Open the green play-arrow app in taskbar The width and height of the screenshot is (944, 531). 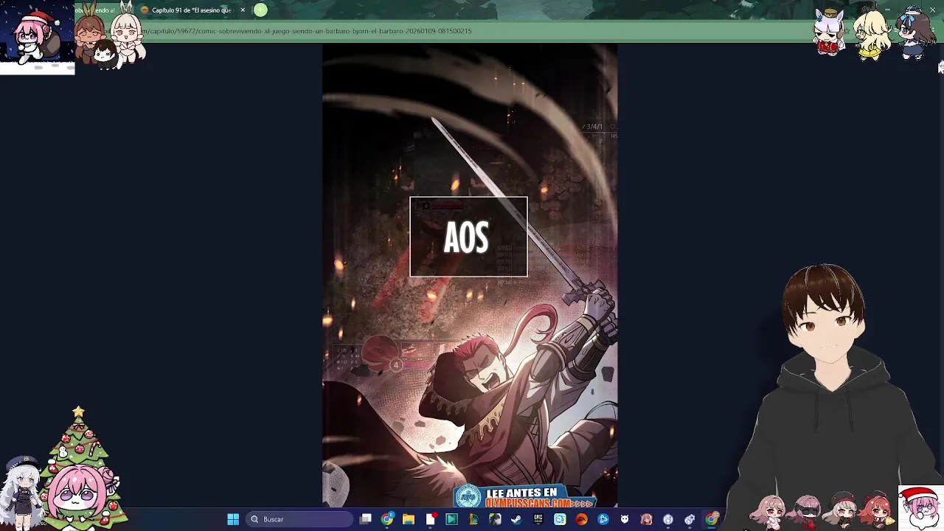pyautogui.click(x=451, y=519)
